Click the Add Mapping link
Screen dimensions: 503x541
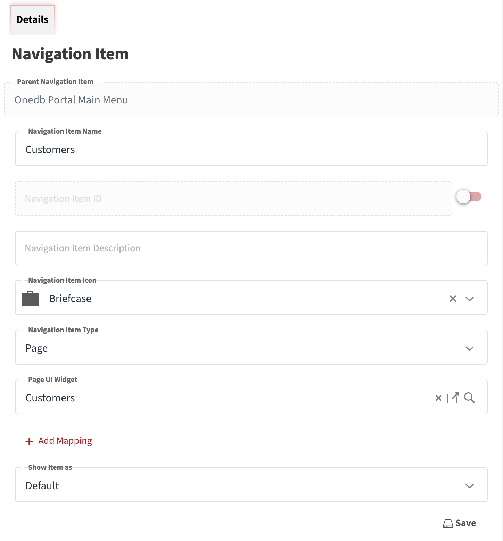pyautogui.click(x=65, y=441)
